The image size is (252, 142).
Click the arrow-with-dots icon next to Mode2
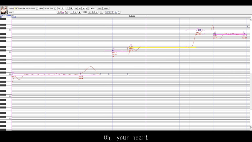87,8
